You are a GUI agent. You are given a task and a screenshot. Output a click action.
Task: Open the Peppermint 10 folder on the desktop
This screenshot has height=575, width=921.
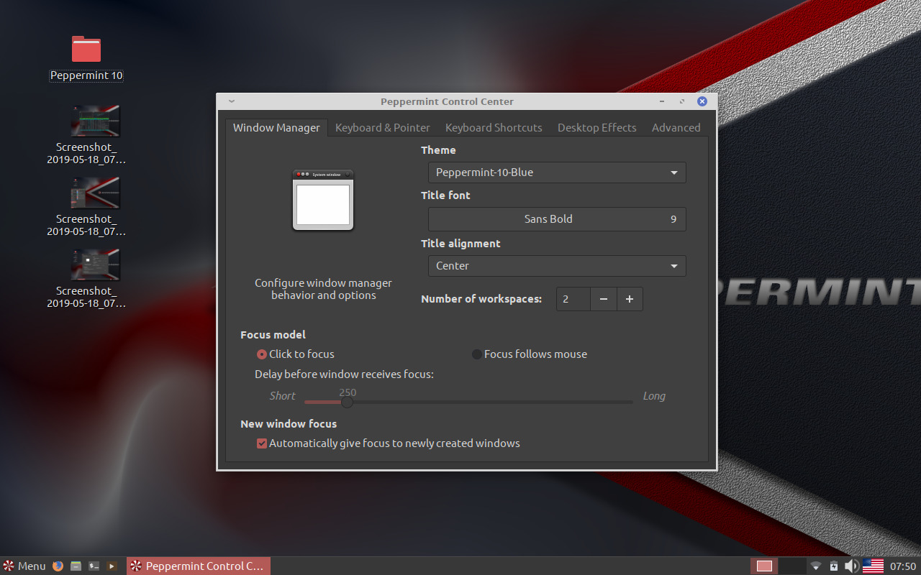tap(86, 49)
